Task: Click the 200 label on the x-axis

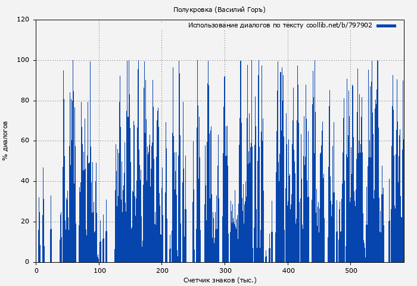Action: tap(162, 270)
